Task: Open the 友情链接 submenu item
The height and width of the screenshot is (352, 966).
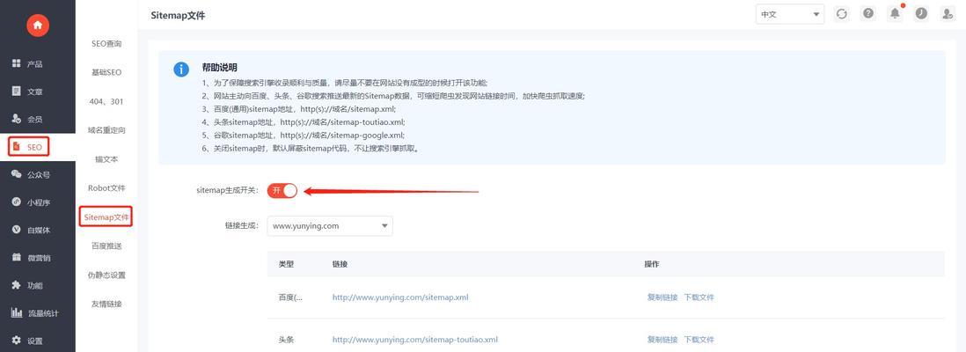Action: click(106, 304)
